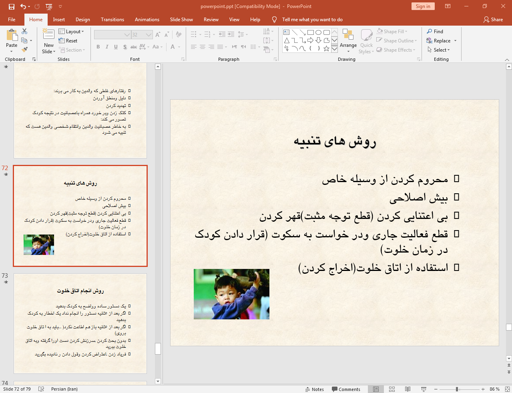
Task: Click the Share button
Action: (493, 20)
